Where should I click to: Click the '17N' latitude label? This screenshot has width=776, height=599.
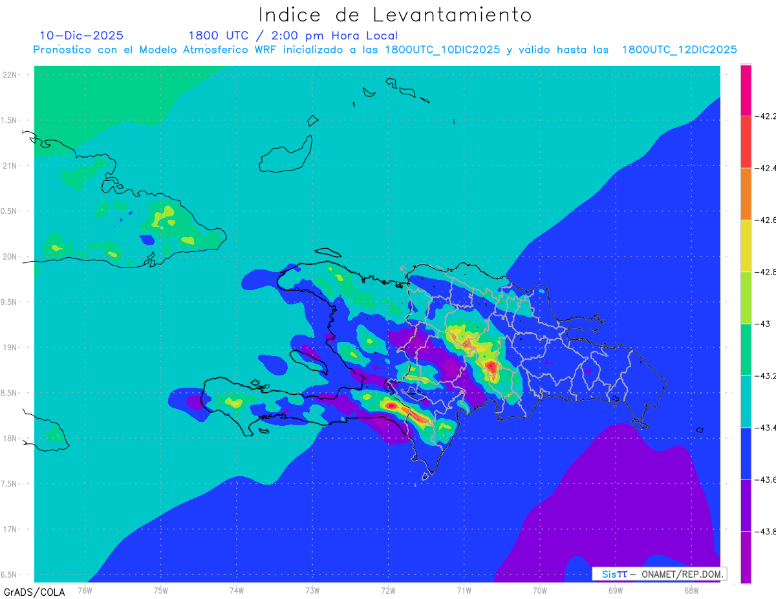pos(10,529)
